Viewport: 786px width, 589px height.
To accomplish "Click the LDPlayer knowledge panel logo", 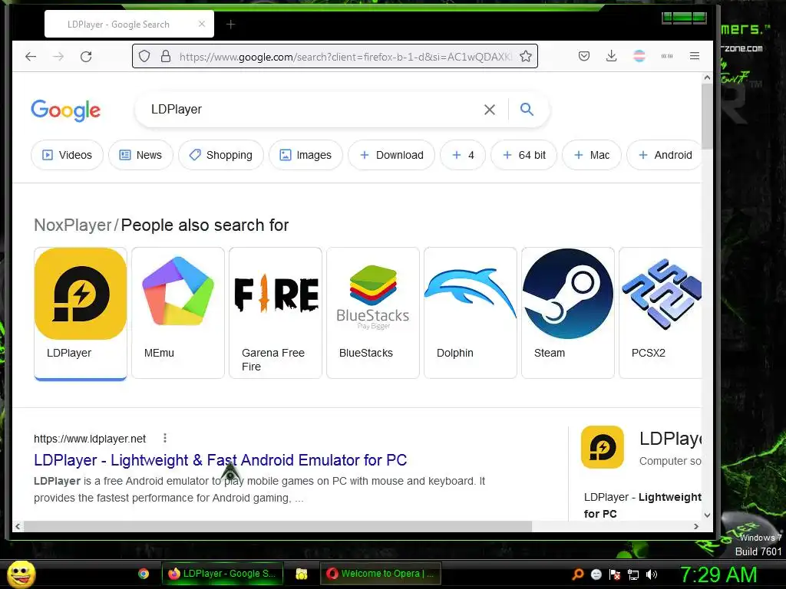I will 603,447.
